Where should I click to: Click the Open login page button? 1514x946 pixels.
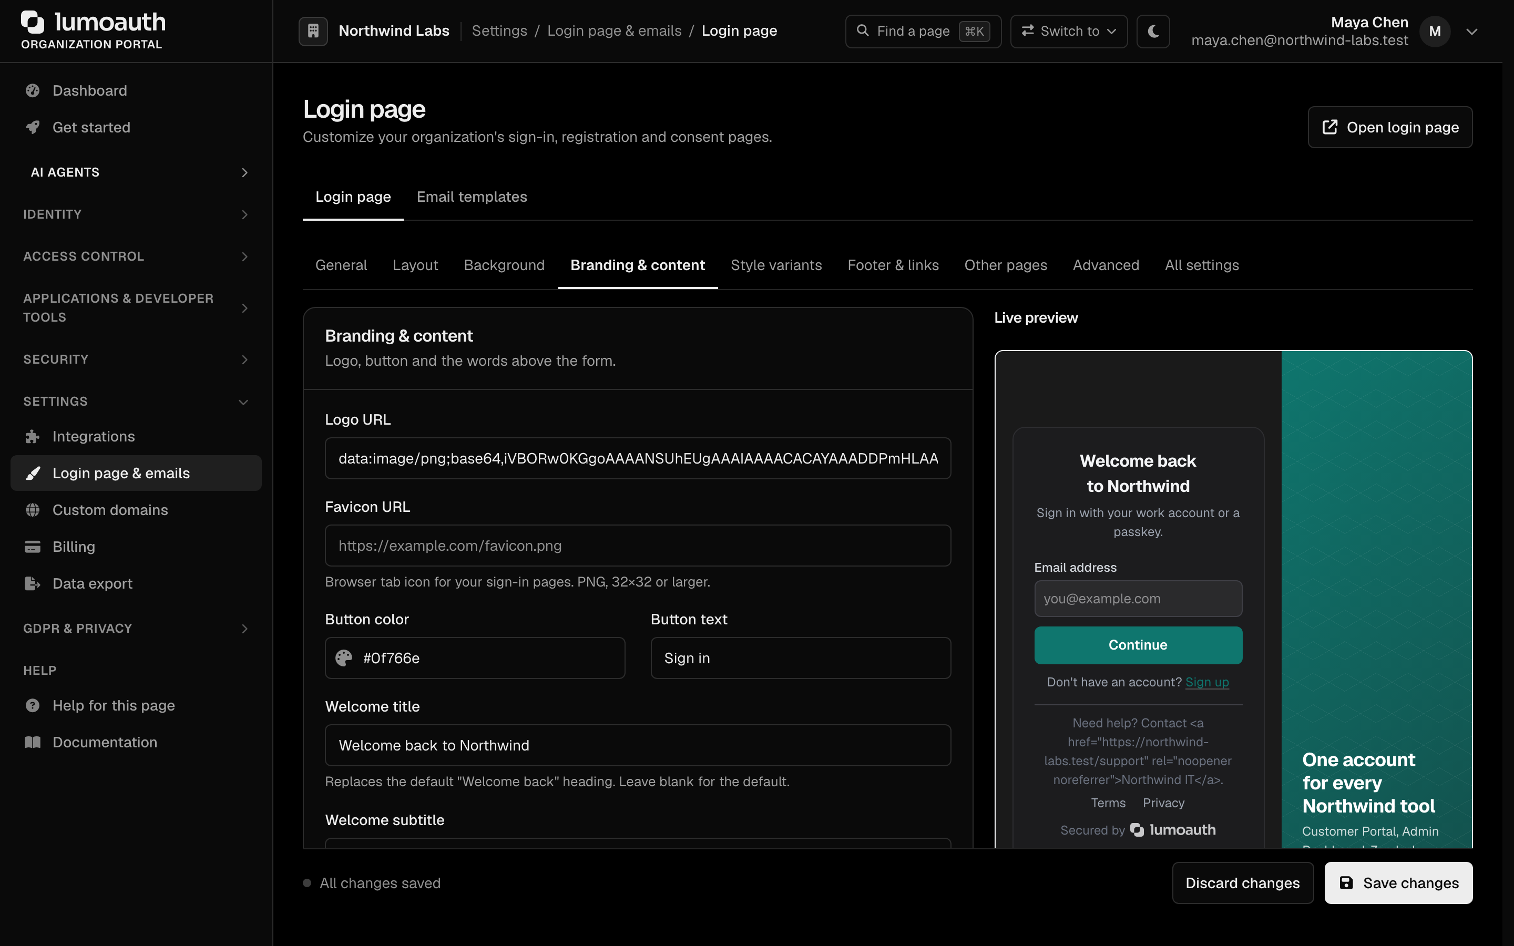[x=1389, y=128]
